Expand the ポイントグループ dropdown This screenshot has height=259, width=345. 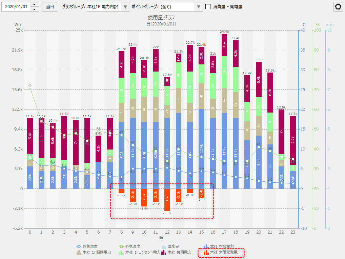pos(199,7)
